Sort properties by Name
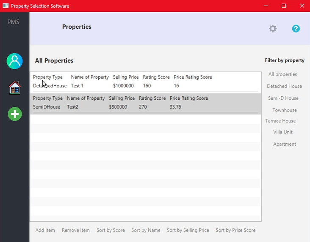Viewport: 310px width, 242px height. [146, 230]
